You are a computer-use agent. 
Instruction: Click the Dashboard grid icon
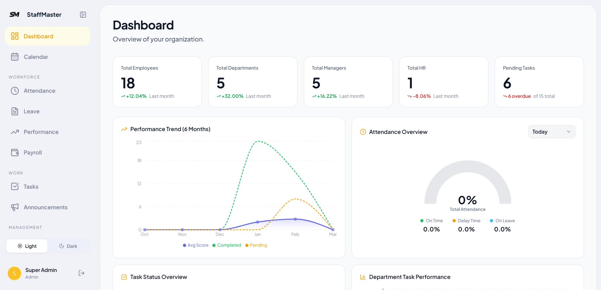point(15,36)
